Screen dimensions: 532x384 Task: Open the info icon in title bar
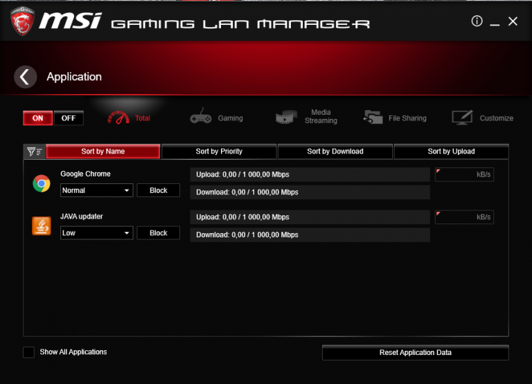[477, 21]
